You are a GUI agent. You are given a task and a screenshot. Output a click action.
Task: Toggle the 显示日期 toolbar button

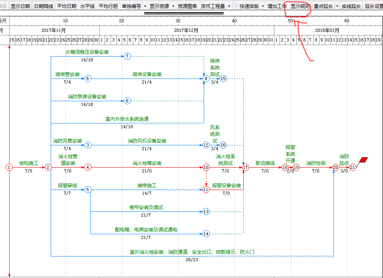pyautogui.click(x=20, y=6)
